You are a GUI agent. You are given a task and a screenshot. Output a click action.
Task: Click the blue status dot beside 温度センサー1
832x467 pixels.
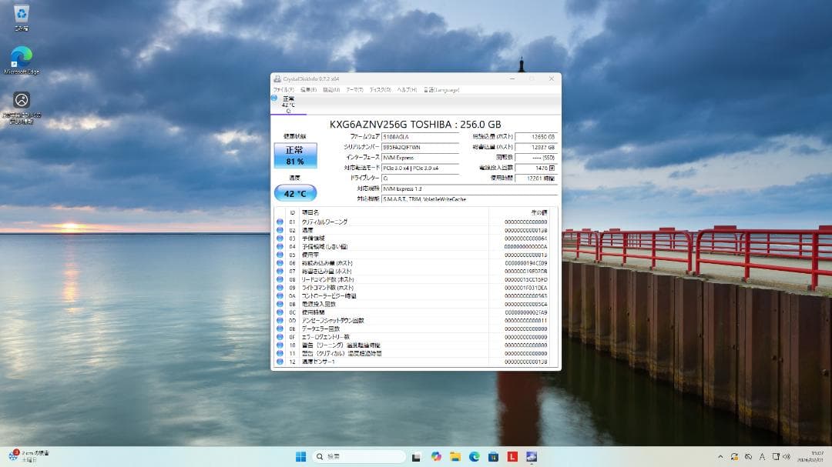(279, 362)
